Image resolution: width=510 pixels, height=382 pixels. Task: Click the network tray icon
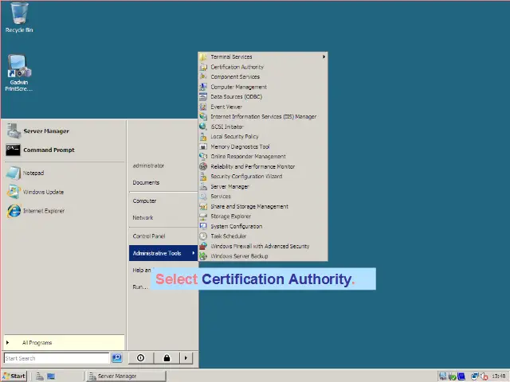[475, 376]
